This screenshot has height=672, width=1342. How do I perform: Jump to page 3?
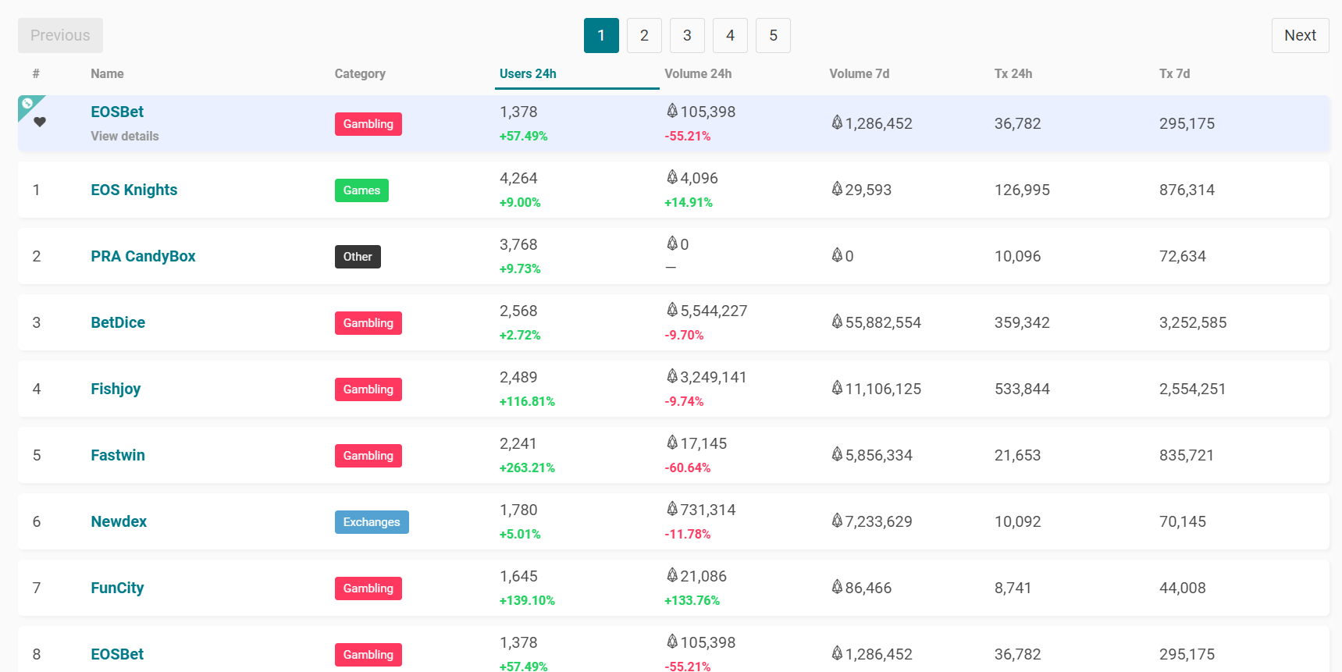[x=687, y=35]
